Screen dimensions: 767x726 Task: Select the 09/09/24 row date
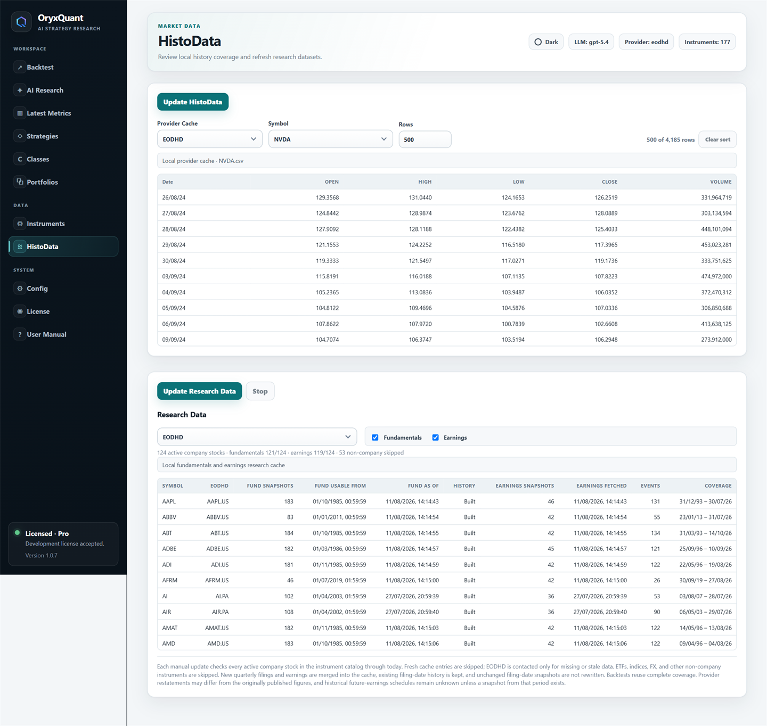coord(174,340)
